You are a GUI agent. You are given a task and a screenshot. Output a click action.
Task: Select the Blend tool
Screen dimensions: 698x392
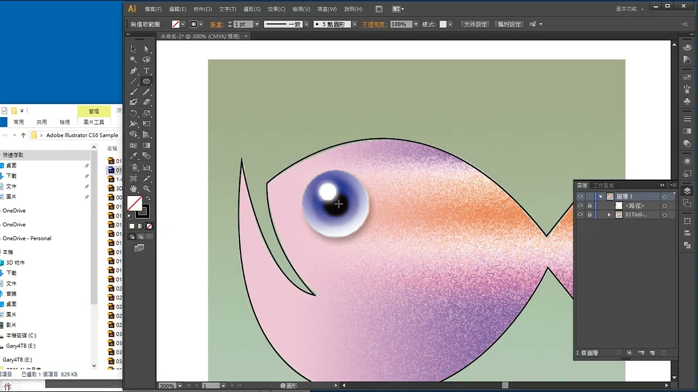point(147,156)
